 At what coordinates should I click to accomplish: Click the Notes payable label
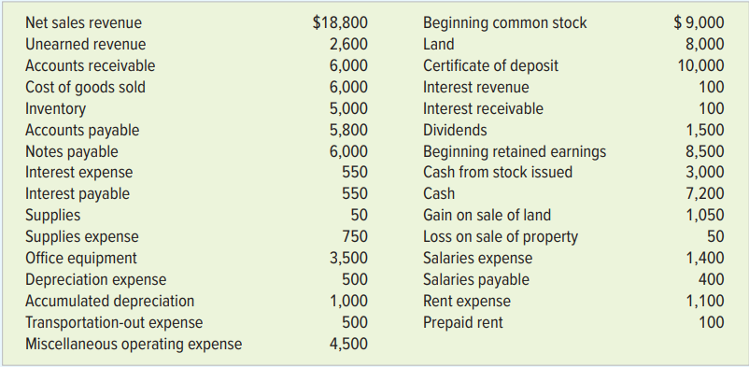pyautogui.click(x=72, y=152)
